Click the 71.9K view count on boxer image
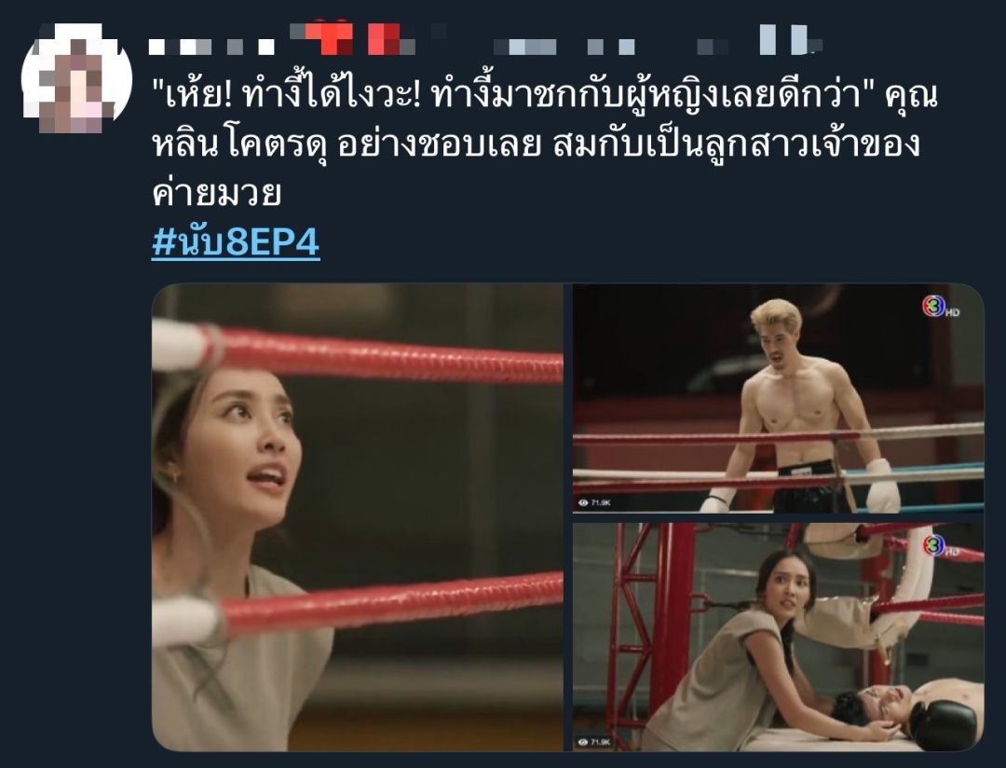This screenshot has width=1006, height=768. point(601,502)
